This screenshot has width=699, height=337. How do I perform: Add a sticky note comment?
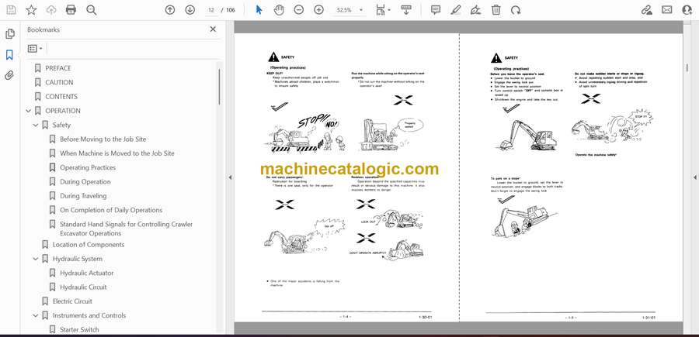coord(436,10)
